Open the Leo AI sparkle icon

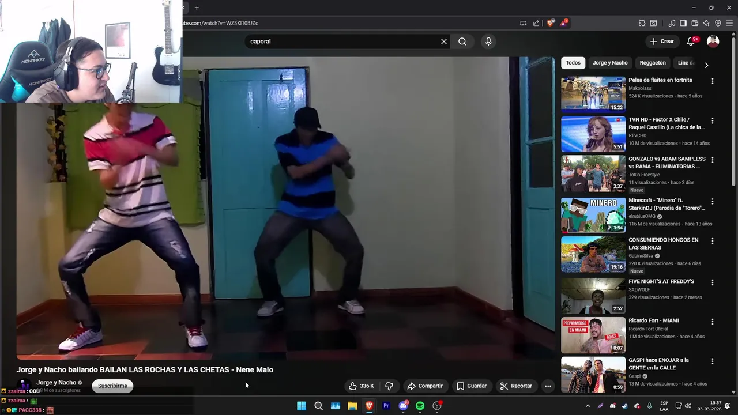(x=706, y=23)
